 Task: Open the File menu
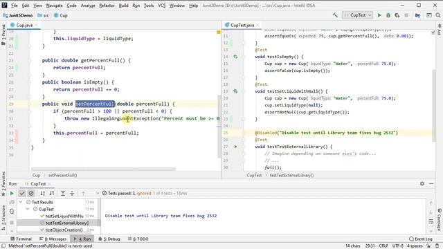[14, 6]
